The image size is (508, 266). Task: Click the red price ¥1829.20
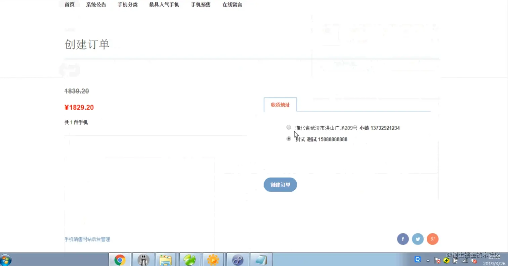tap(79, 108)
